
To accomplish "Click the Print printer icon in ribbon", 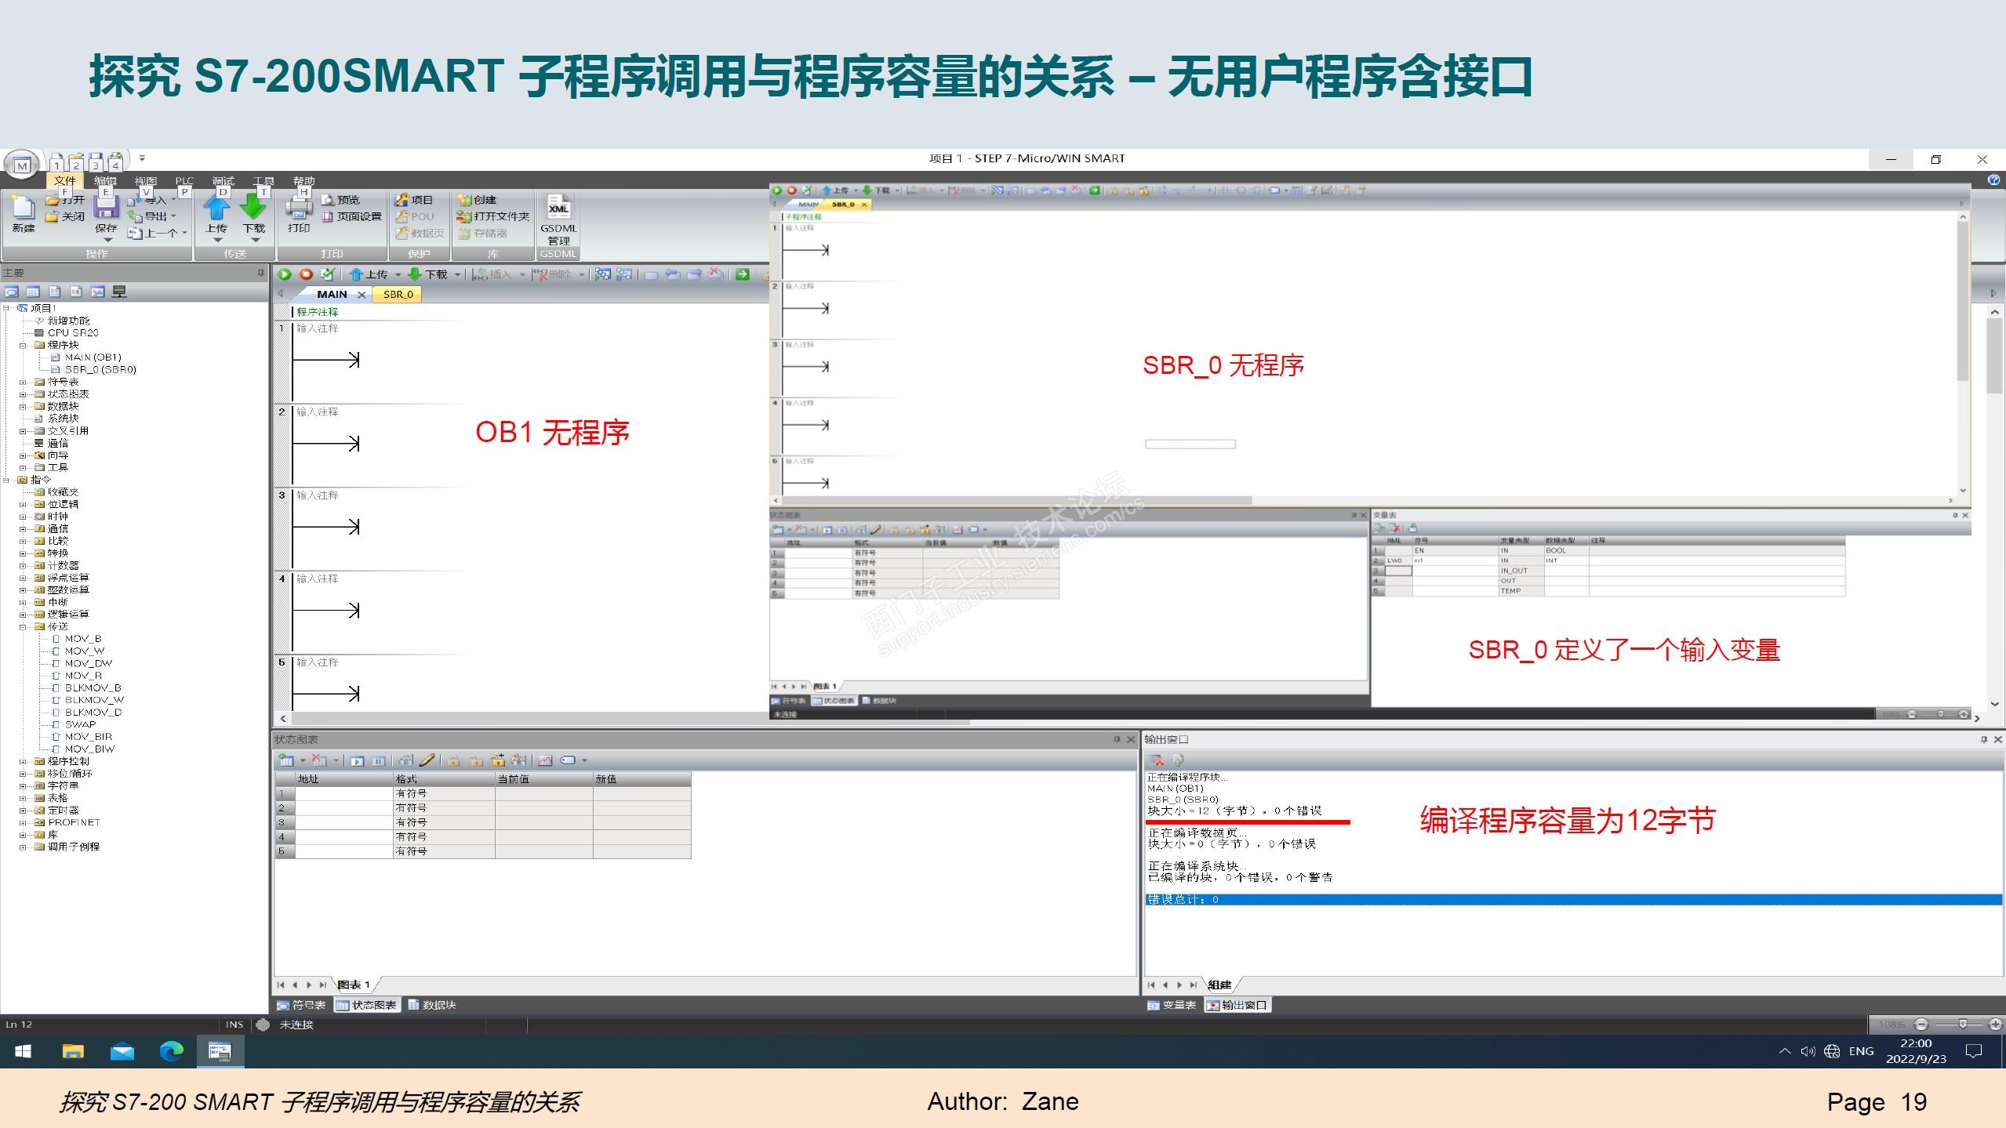I will (299, 209).
